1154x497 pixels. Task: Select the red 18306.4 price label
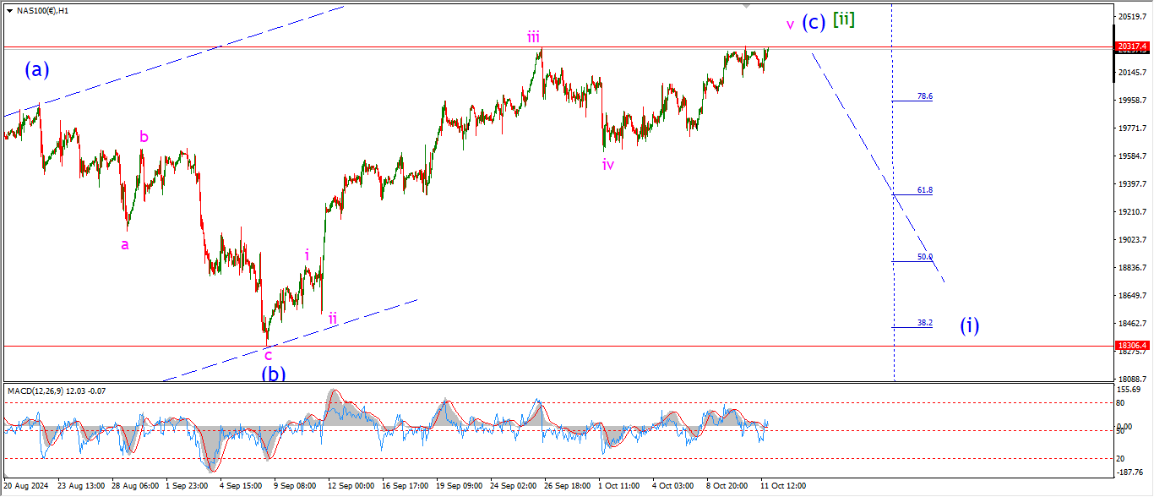coord(1131,346)
